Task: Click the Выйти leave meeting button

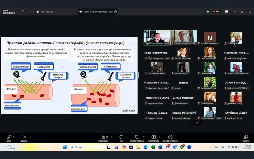Action: point(246,138)
